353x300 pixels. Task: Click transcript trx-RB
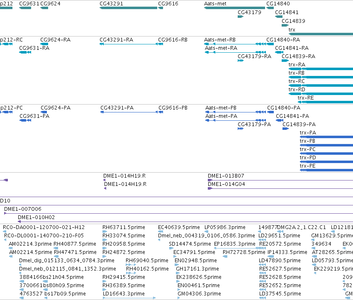296,73
